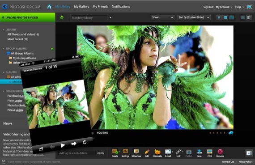Viewport: 255px width, 165px height.
Task: Click the panel toggle icon at bottom right
Action: coord(249,153)
